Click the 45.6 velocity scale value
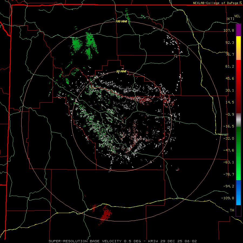 230,78
